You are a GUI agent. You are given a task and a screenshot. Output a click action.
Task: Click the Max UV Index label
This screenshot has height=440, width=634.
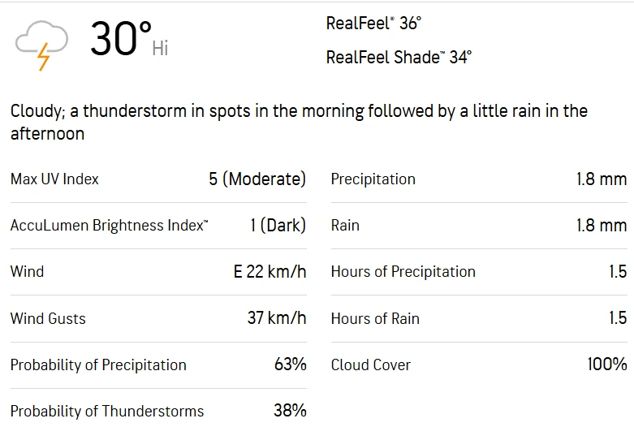[54, 179]
